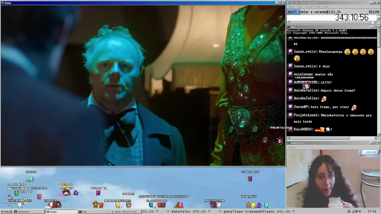Viewport: 381px width, 214px height.
Task: Click the 343:10:56 timer display
Action: (x=352, y=18)
